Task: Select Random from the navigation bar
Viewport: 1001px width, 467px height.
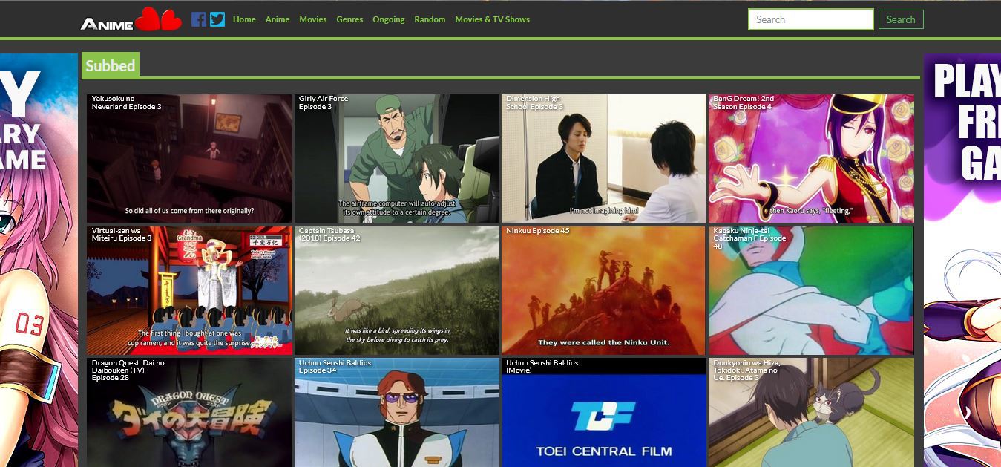Action: tap(430, 19)
